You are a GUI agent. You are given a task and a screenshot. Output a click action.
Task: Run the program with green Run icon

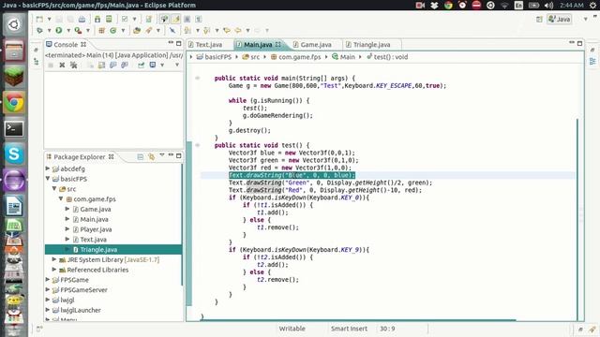(x=59, y=31)
